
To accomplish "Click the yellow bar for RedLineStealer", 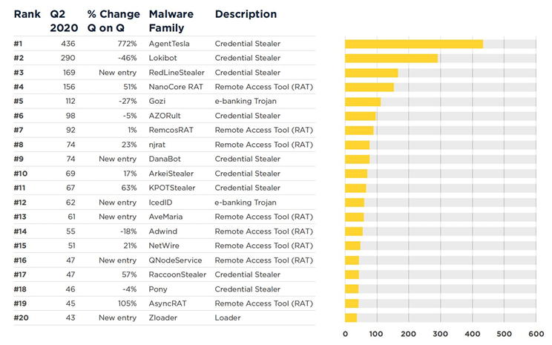I will tap(371, 73).
